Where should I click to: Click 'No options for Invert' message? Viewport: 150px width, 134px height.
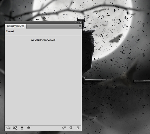click(43, 40)
